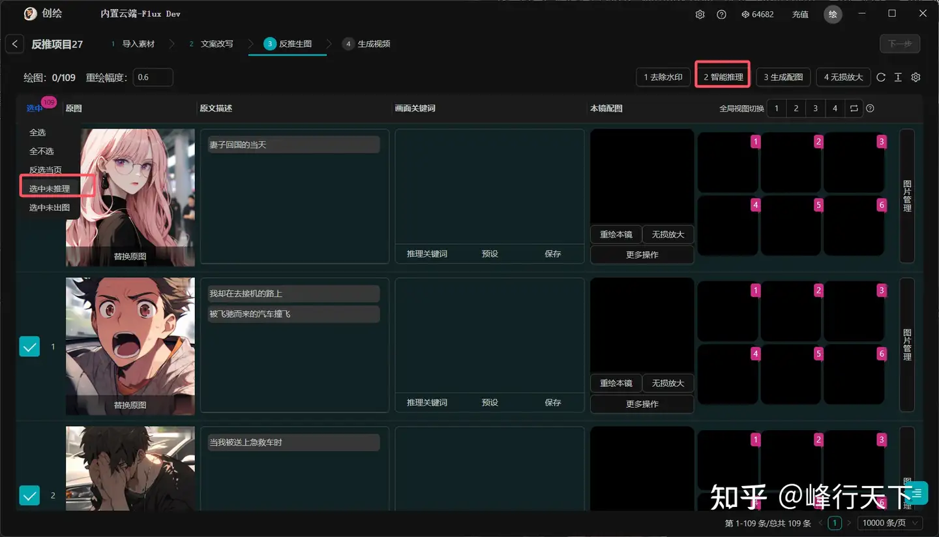Open the settings gear in title bar

(x=700, y=14)
